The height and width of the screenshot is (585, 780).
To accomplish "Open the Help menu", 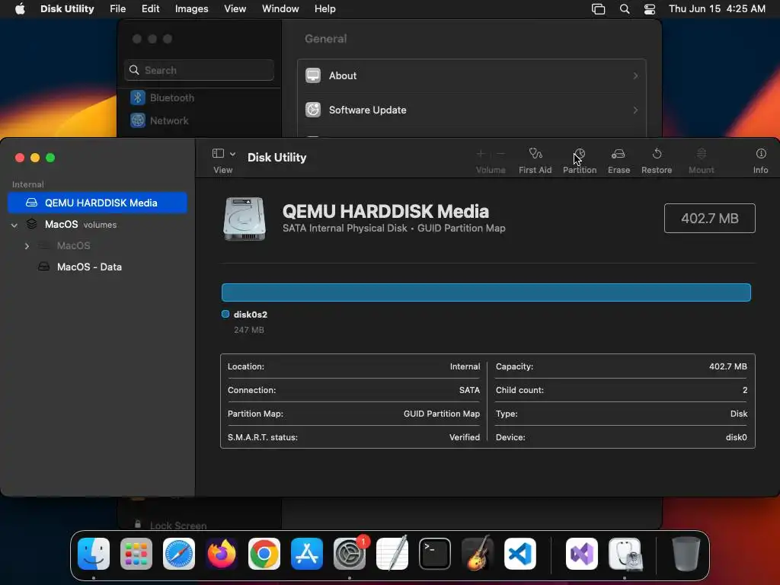I will (324, 9).
